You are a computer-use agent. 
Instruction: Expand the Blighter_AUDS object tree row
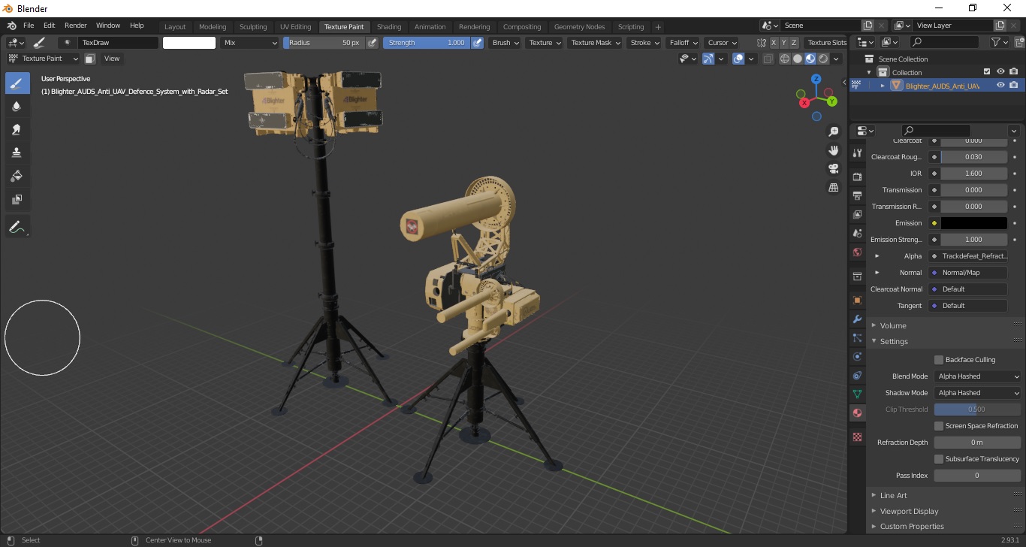click(x=883, y=86)
